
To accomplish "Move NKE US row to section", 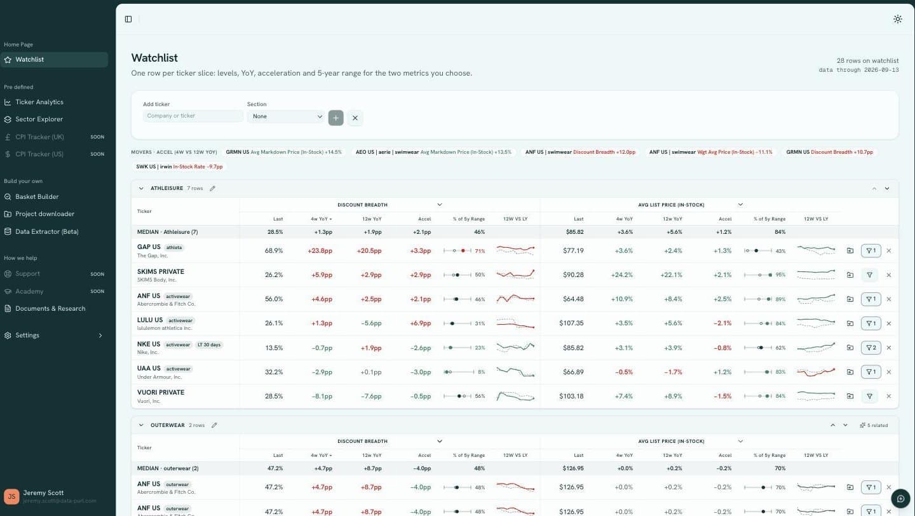I will [x=850, y=348].
